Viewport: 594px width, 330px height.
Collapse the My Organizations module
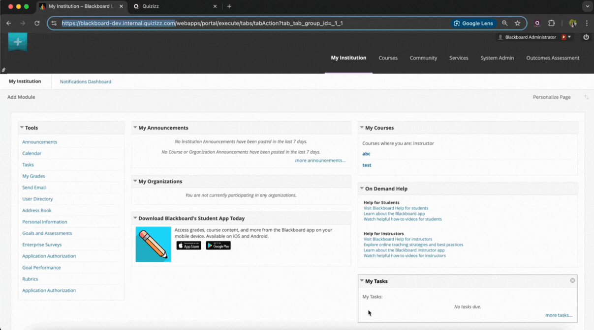pos(135,181)
